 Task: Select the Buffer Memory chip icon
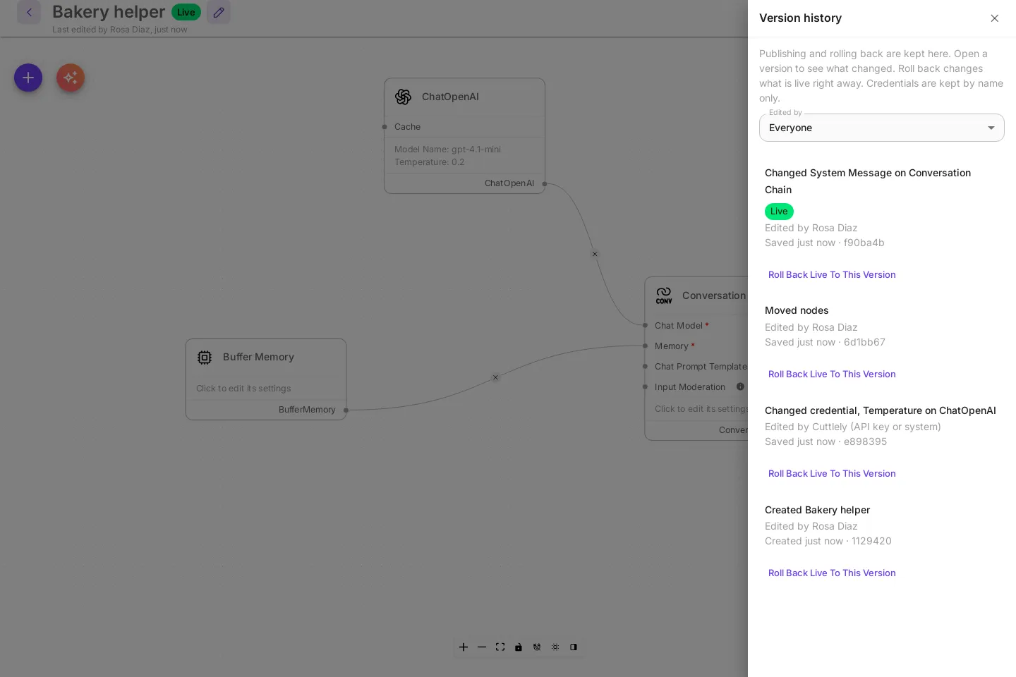click(205, 358)
